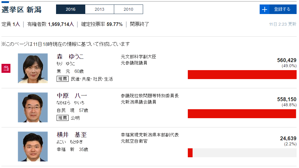Click 幸福実現党新潟県本部副代表 career text

click(150, 135)
